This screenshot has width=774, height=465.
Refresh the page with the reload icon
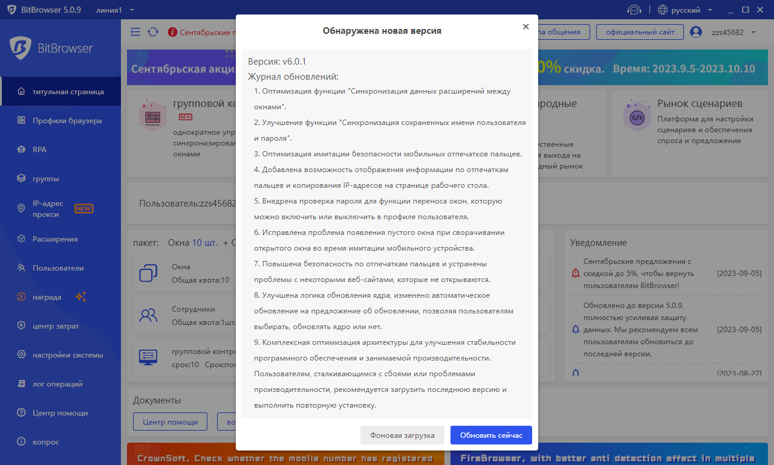click(x=153, y=32)
